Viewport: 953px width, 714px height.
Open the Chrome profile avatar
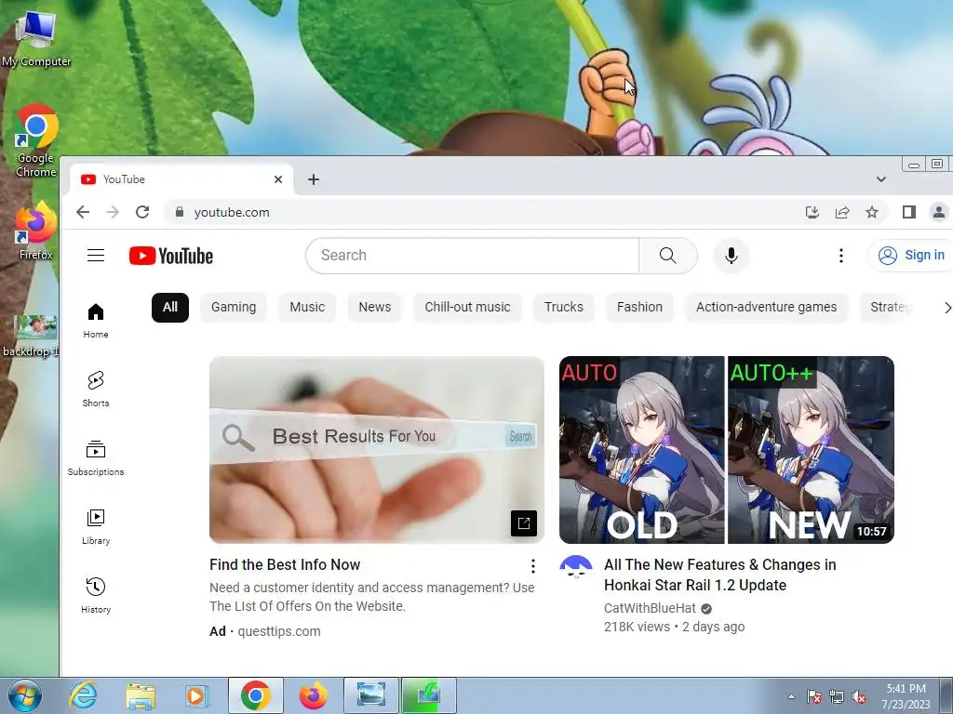[x=939, y=212]
